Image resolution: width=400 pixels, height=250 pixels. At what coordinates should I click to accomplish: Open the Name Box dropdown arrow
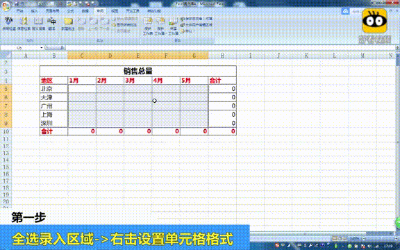pos(42,48)
